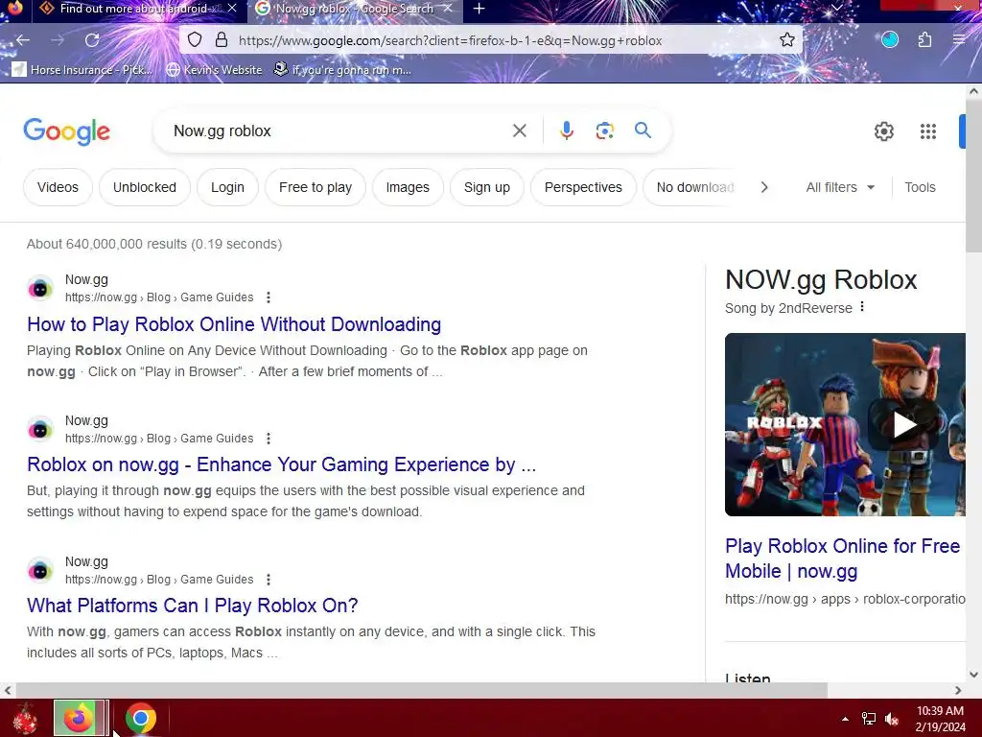Open What Platforms Can I Play link
This screenshot has height=737, width=982.
(x=192, y=606)
